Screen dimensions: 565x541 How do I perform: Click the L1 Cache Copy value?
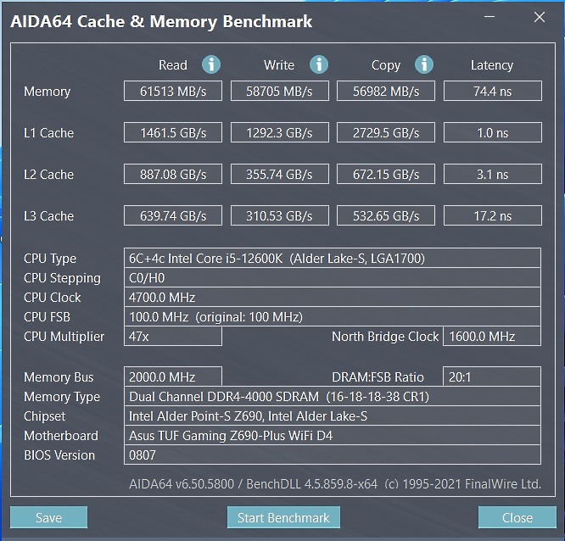pyautogui.click(x=386, y=132)
